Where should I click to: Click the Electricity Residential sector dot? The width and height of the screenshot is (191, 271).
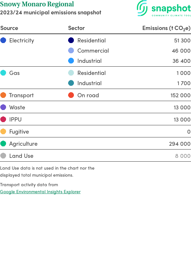click(x=71, y=40)
